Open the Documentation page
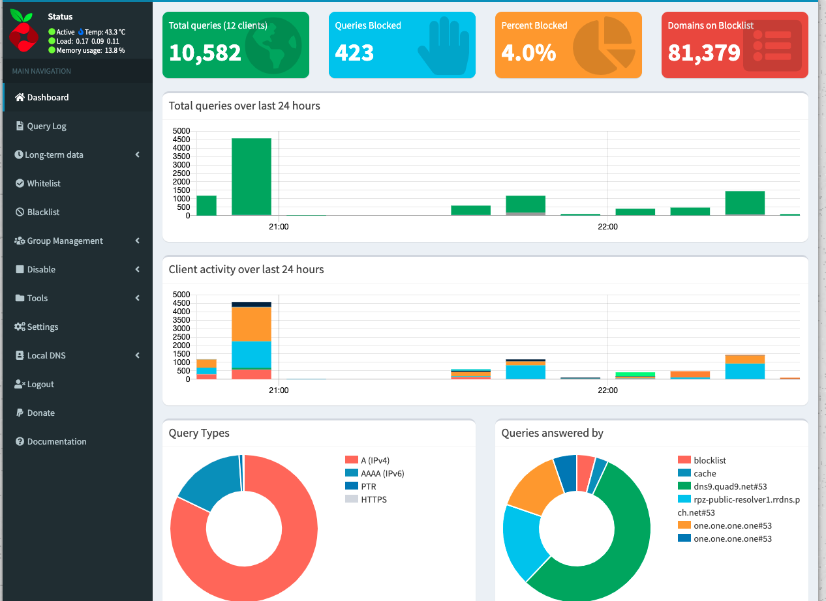826x601 pixels. (x=56, y=441)
